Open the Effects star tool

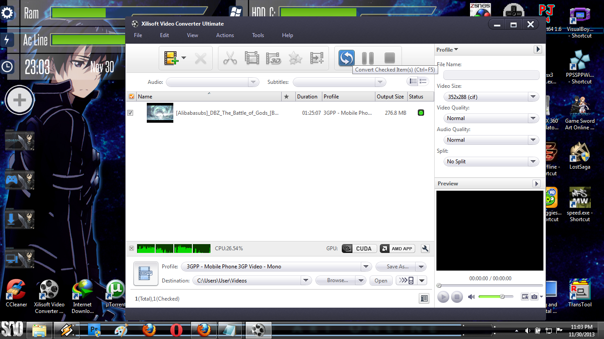(295, 58)
